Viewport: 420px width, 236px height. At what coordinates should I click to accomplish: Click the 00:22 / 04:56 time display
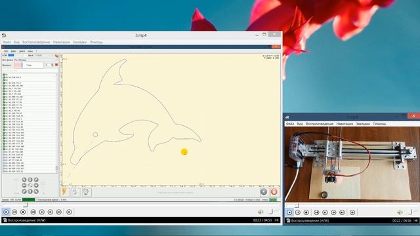click(x=402, y=221)
